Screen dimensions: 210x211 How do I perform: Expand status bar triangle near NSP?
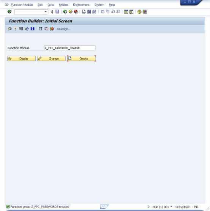coord(148,206)
